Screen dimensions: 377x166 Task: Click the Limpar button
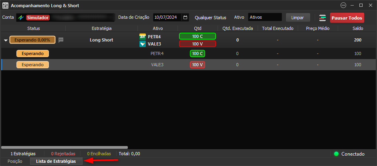pos(297,18)
